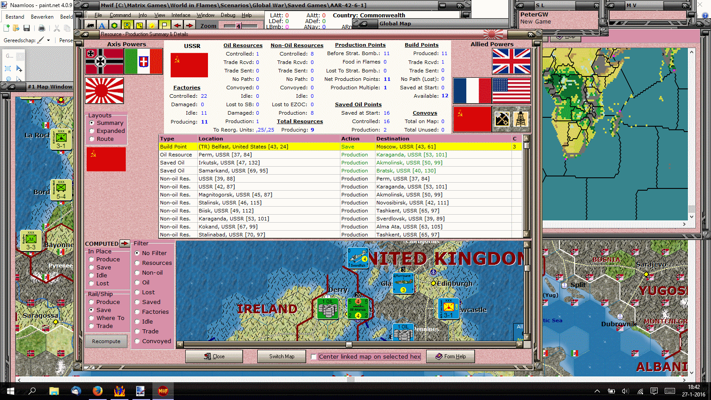Viewport: 711px width, 400px height.
Task: Click the Close button
Action: [x=214, y=356]
